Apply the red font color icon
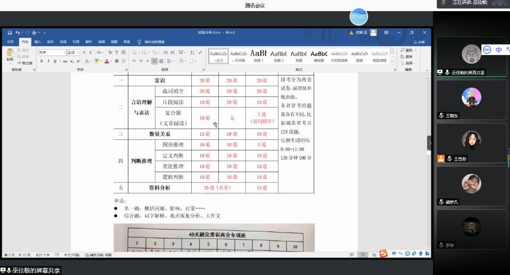 [107, 61]
